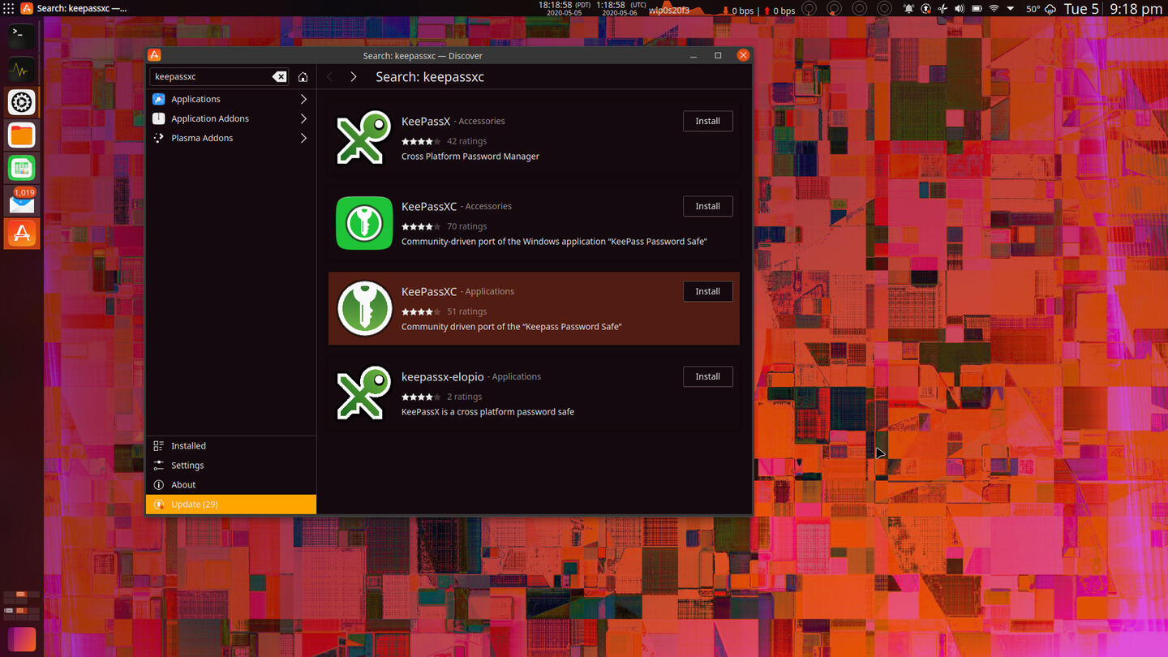
Task: Open the system monitor dock icon
Action: pos(21,70)
